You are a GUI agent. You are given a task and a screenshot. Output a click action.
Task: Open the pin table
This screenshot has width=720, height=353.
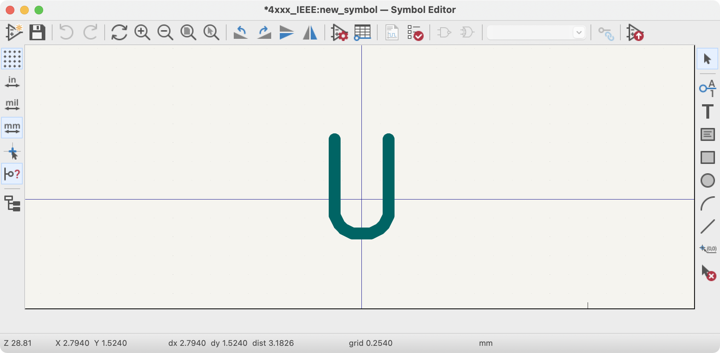coord(362,32)
